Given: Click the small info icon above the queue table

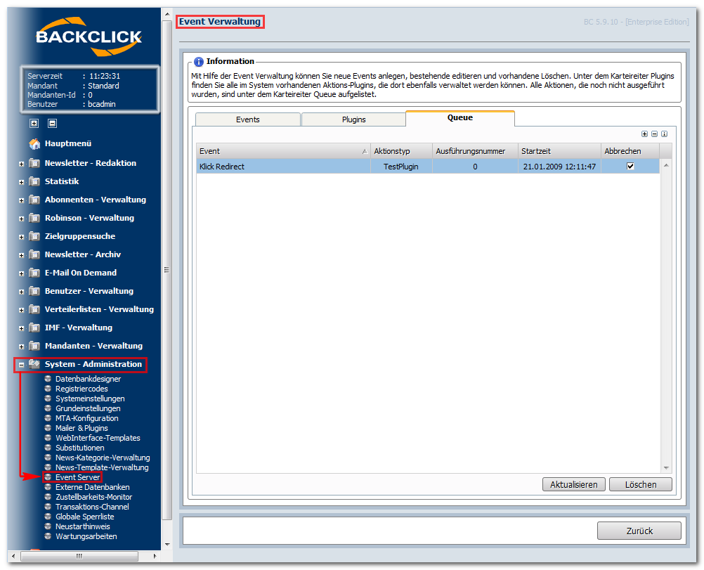Looking at the screenshot, I should (x=665, y=134).
